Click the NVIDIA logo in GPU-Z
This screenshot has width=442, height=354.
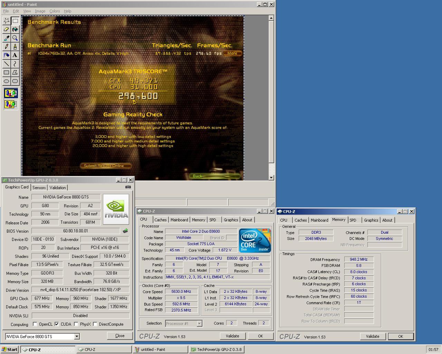click(x=116, y=209)
